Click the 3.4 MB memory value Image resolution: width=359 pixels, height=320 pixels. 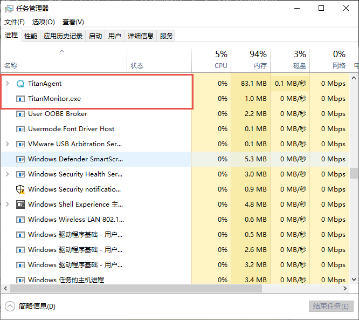coord(256,280)
